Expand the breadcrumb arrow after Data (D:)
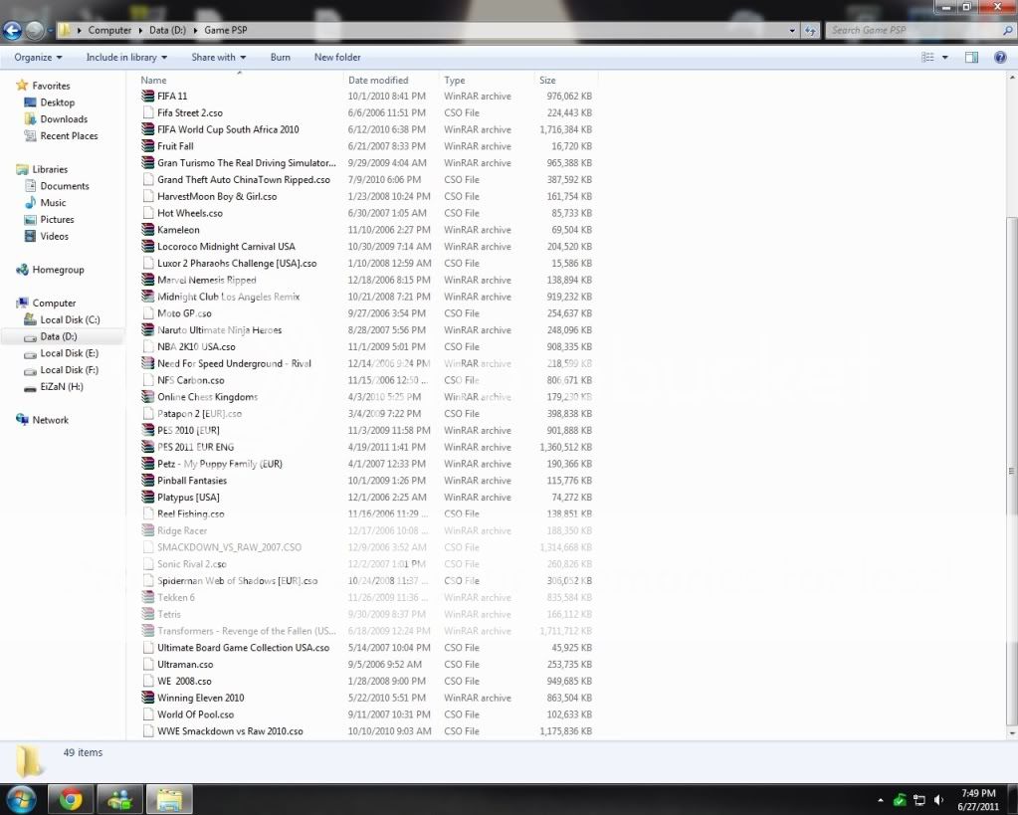 click(x=195, y=30)
